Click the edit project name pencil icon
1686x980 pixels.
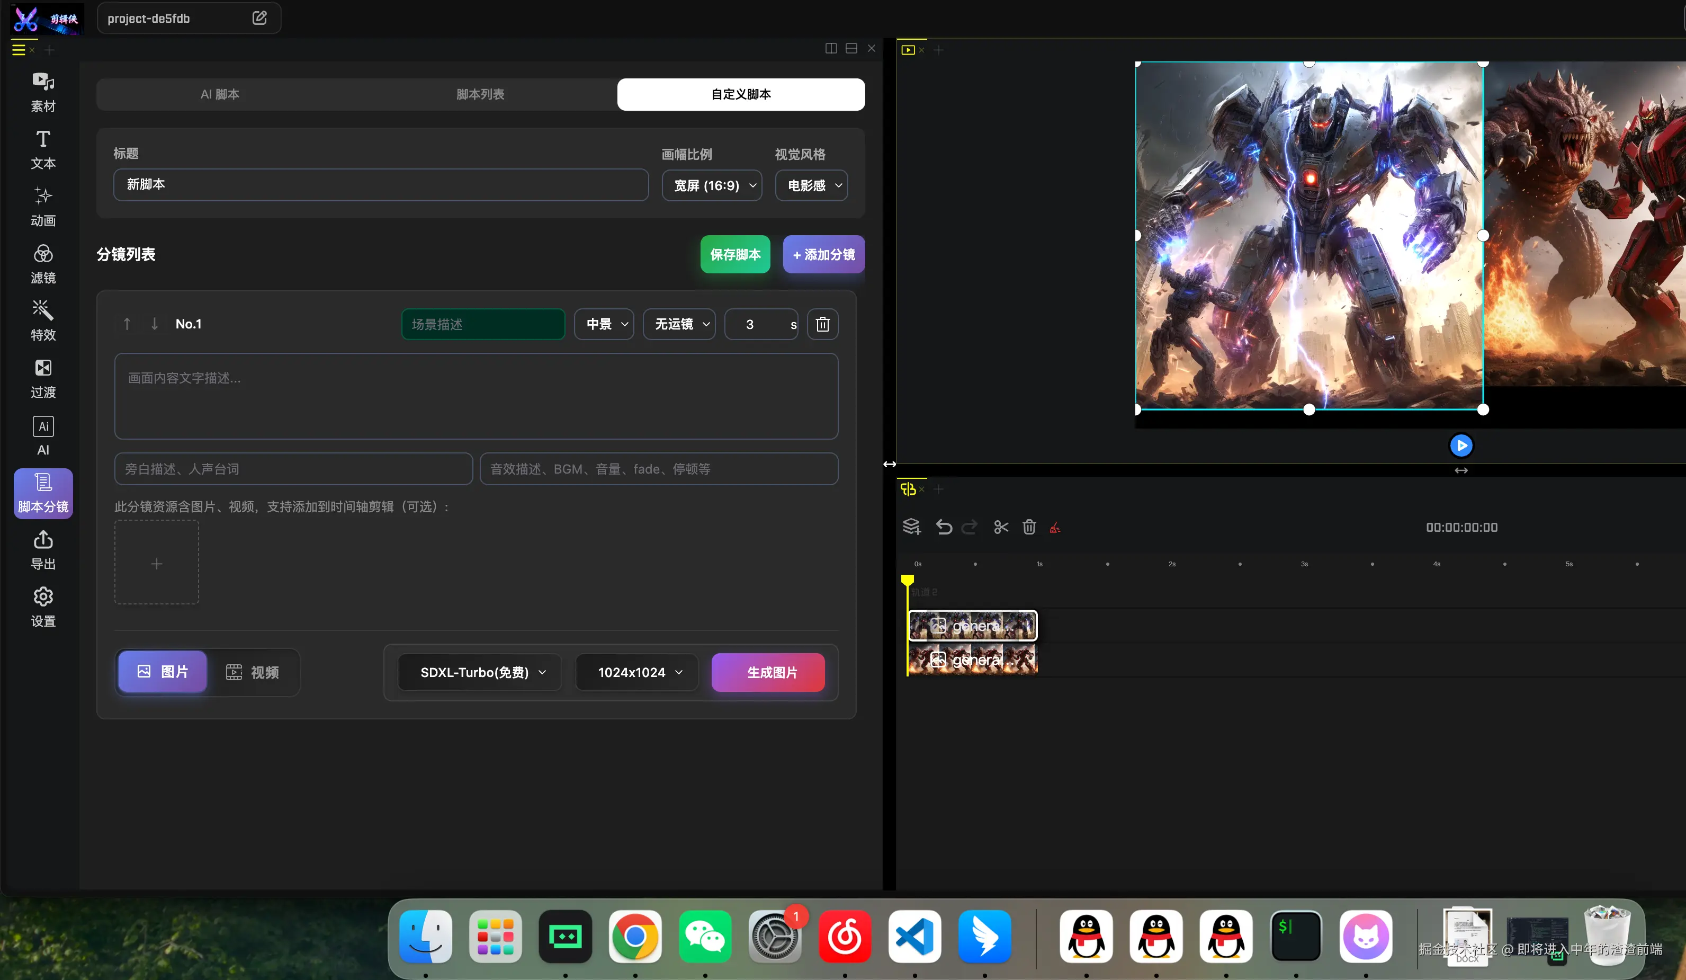coord(259,18)
